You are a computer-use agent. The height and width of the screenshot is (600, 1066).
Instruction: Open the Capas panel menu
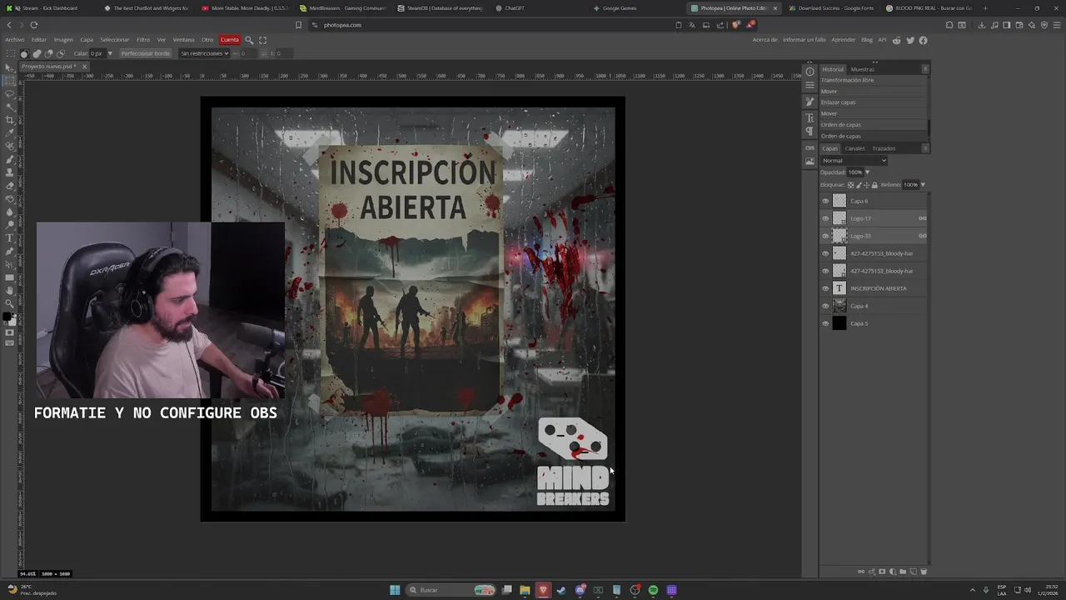(924, 148)
